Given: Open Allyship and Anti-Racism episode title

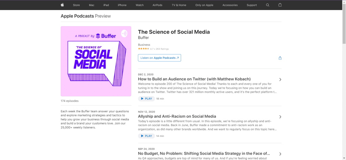Looking at the screenshot, I should [x=177, y=116].
